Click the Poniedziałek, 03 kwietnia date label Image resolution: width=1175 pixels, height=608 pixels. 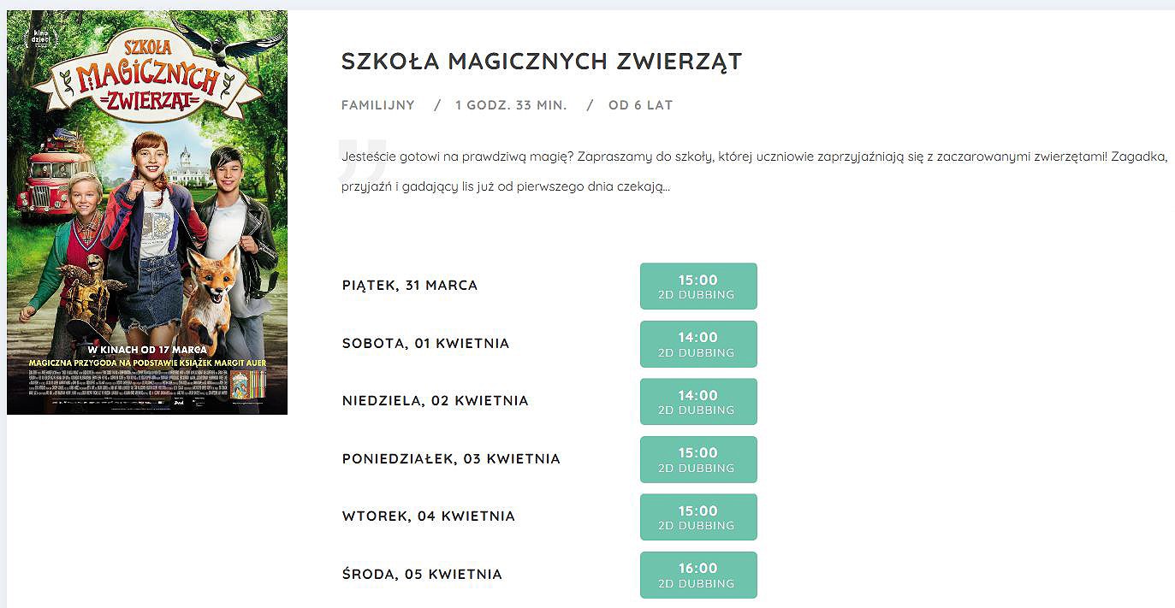[451, 459]
